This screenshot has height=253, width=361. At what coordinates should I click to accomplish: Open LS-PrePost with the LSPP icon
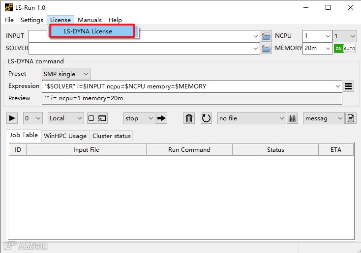tap(293, 118)
